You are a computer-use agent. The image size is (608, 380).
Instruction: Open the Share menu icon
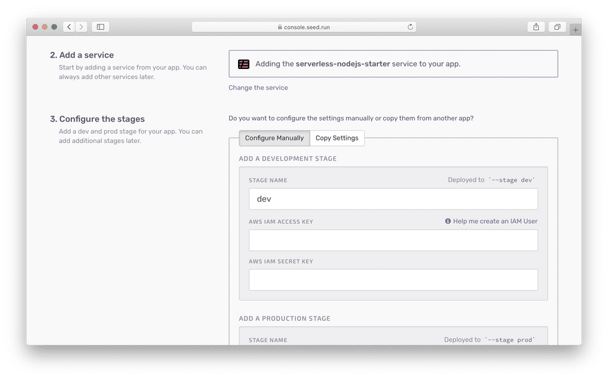(x=536, y=27)
